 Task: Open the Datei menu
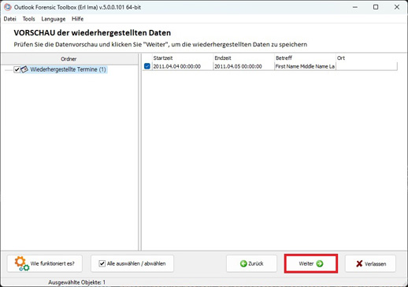9,19
